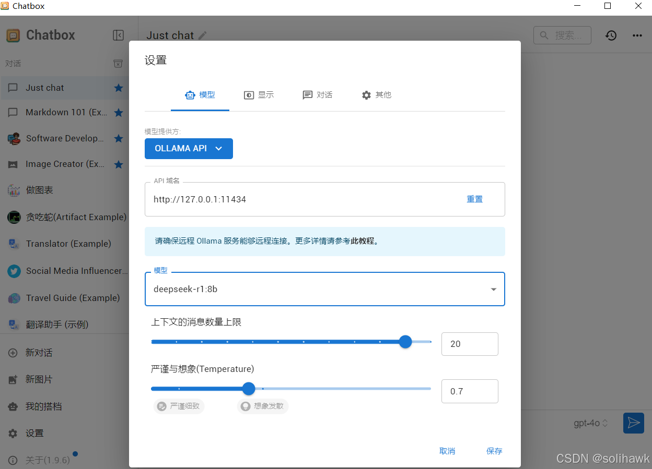Click the gear icon for 设置 in sidebar

click(13, 434)
